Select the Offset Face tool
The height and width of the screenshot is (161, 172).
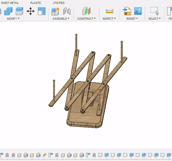pyautogui.click(x=19, y=11)
